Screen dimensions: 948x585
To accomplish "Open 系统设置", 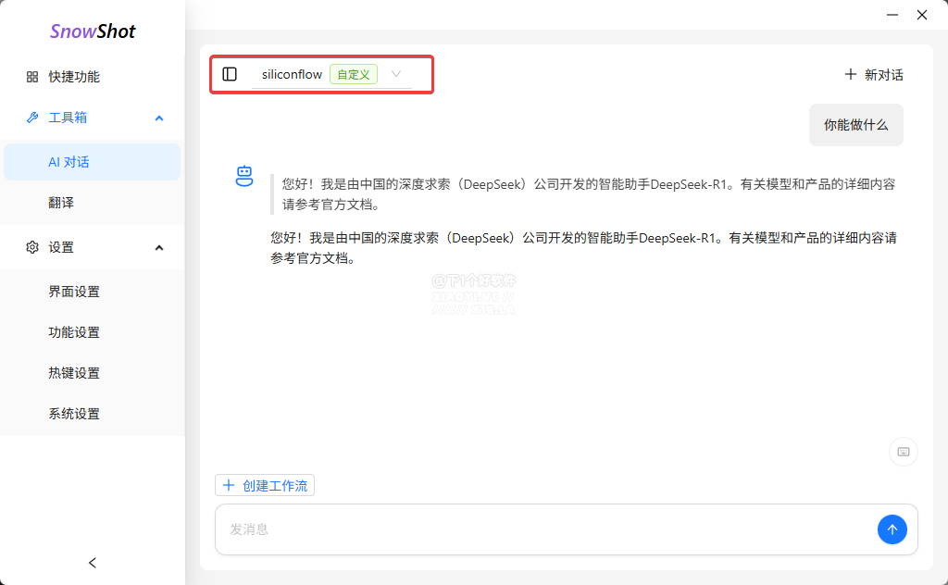I will [x=93, y=414].
